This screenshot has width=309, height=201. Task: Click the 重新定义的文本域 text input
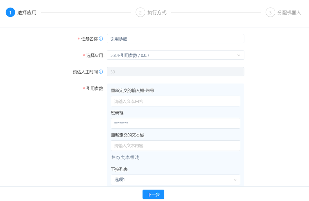pos(175,146)
